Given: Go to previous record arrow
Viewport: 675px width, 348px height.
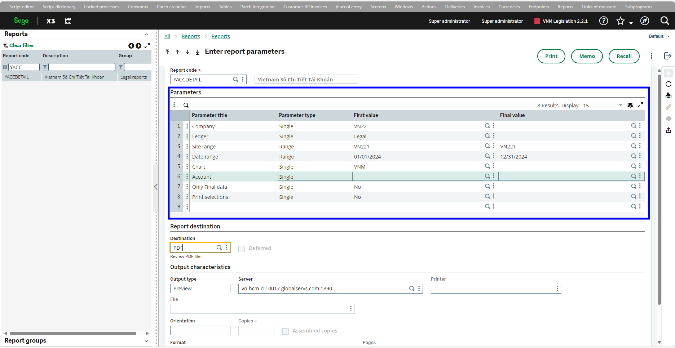Looking at the screenshot, I should pyautogui.click(x=177, y=52).
